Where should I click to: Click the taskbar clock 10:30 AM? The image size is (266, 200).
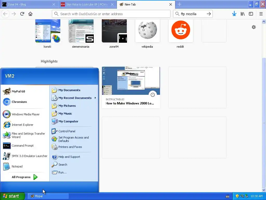click(256, 196)
